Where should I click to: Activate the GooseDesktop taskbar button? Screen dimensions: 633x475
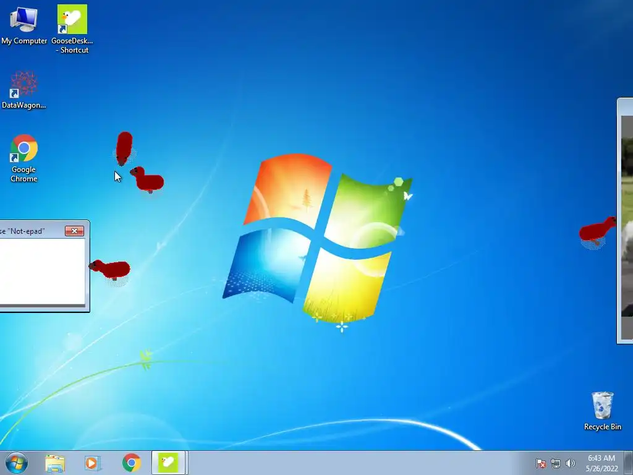pyautogui.click(x=168, y=463)
